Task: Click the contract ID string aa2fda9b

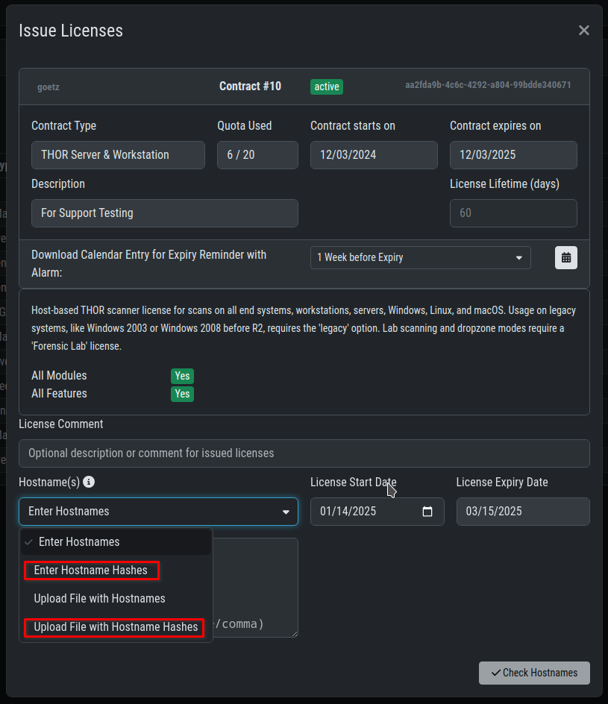Action: point(488,85)
